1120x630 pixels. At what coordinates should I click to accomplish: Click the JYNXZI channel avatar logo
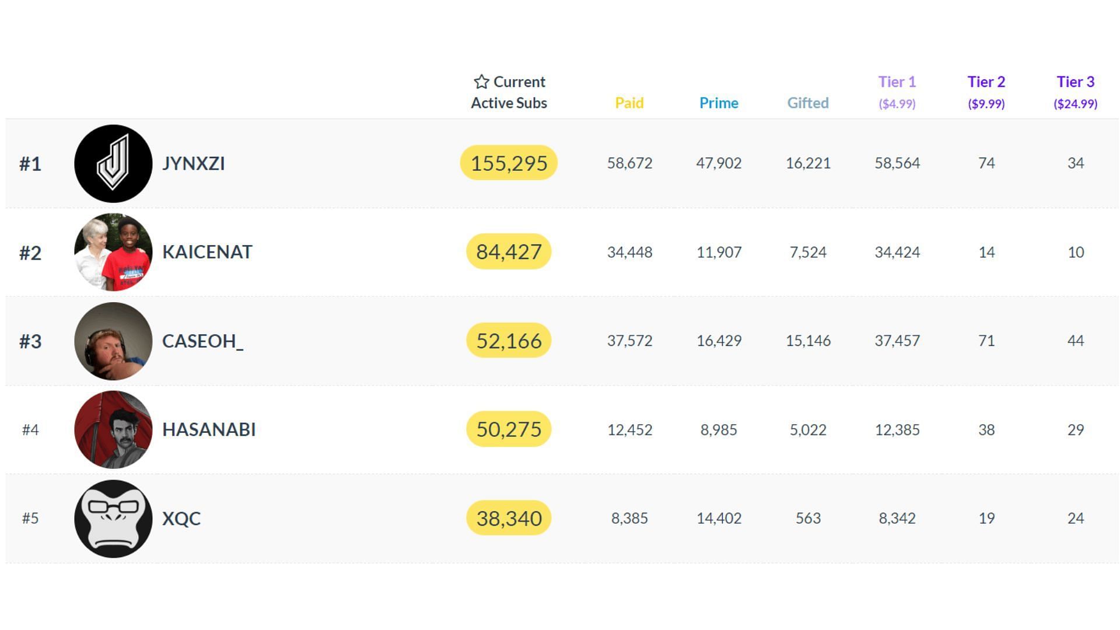tap(113, 163)
